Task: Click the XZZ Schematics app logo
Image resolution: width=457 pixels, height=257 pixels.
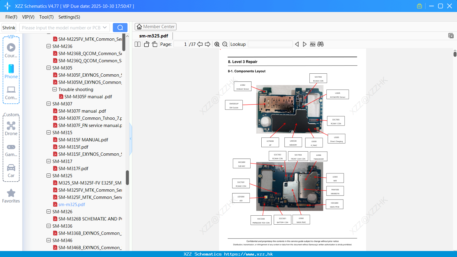Action: tap(8, 6)
